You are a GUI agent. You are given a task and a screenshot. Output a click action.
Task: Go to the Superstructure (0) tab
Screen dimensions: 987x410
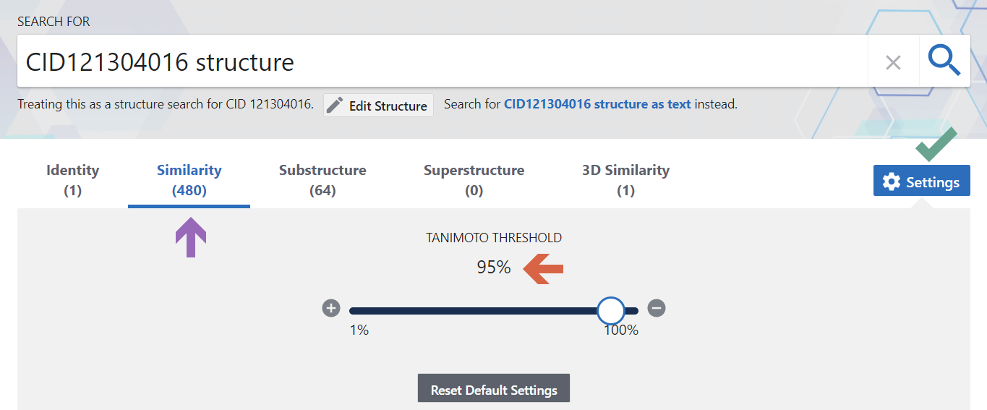pyautogui.click(x=474, y=180)
